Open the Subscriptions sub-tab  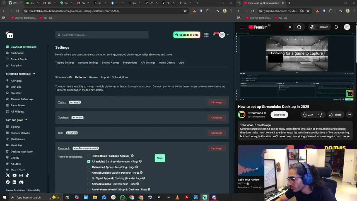(x=120, y=77)
